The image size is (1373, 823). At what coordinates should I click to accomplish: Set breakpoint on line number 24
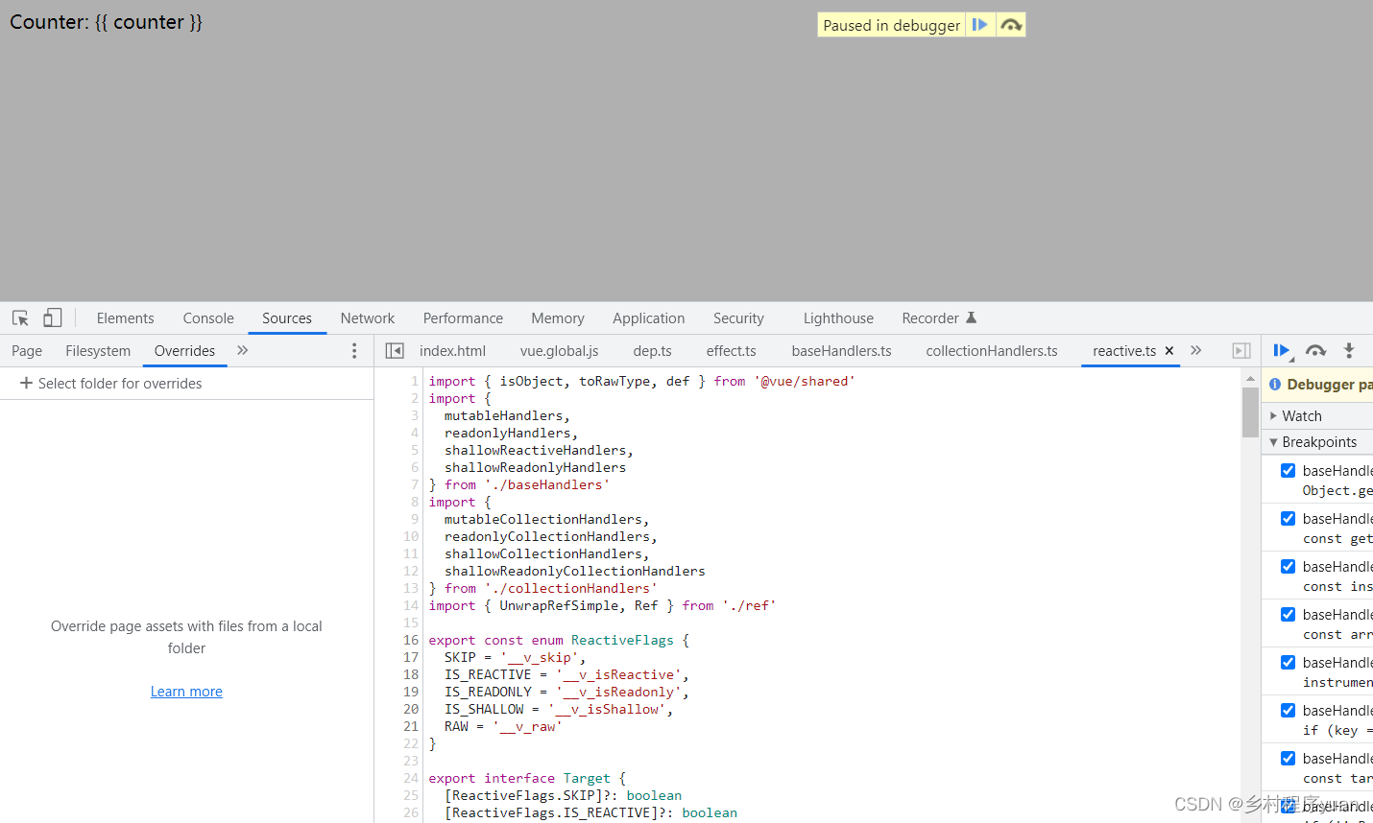(411, 778)
